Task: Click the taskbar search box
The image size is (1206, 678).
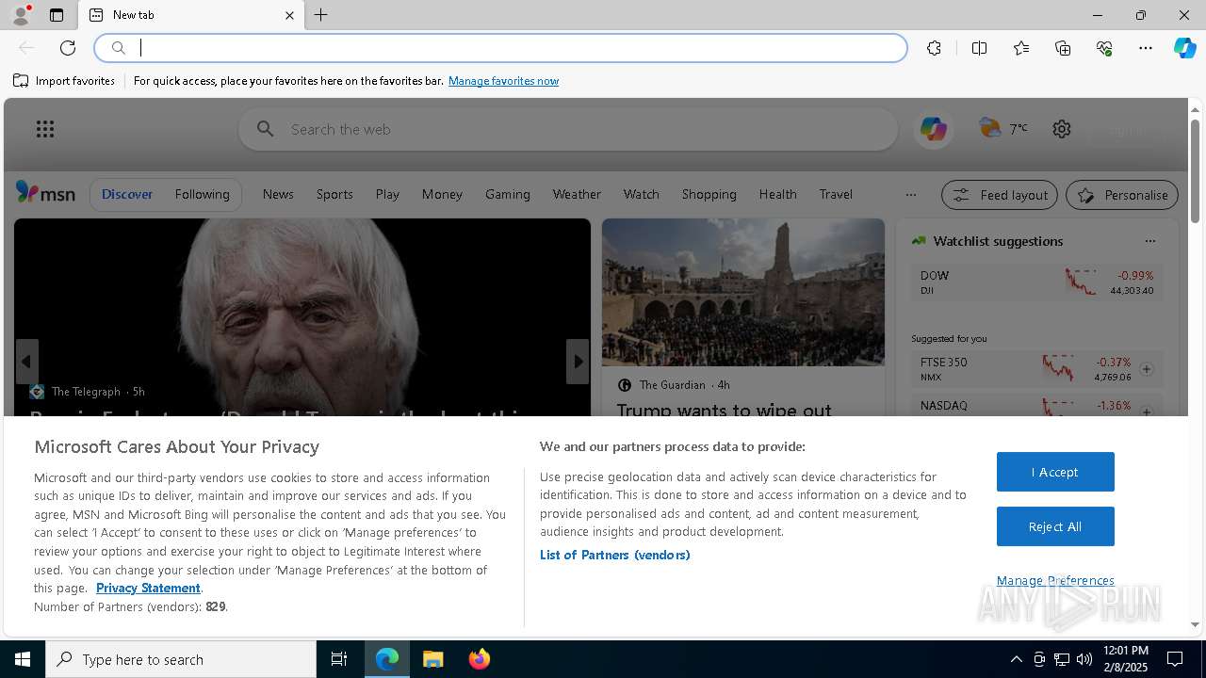Action: point(181,659)
